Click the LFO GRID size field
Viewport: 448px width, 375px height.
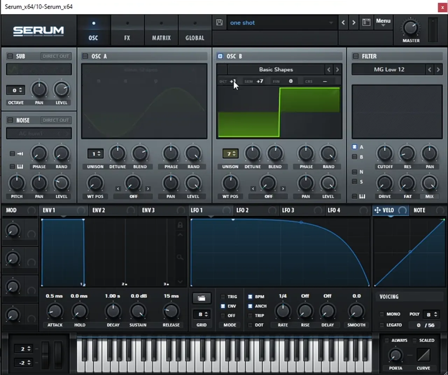201,314
